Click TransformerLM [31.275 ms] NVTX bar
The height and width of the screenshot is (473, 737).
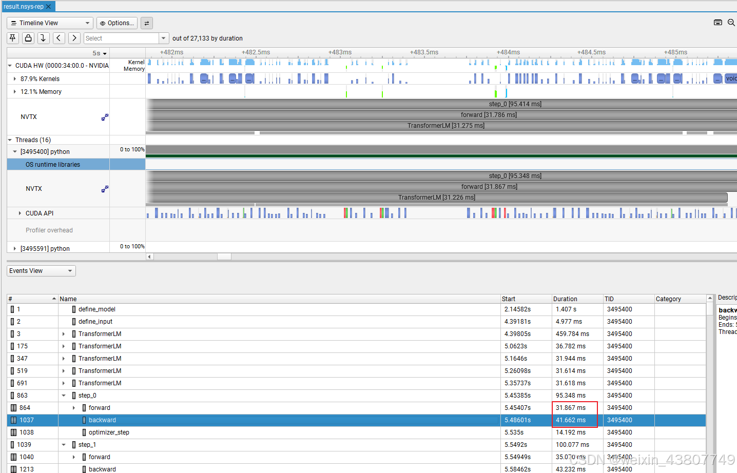(x=442, y=126)
